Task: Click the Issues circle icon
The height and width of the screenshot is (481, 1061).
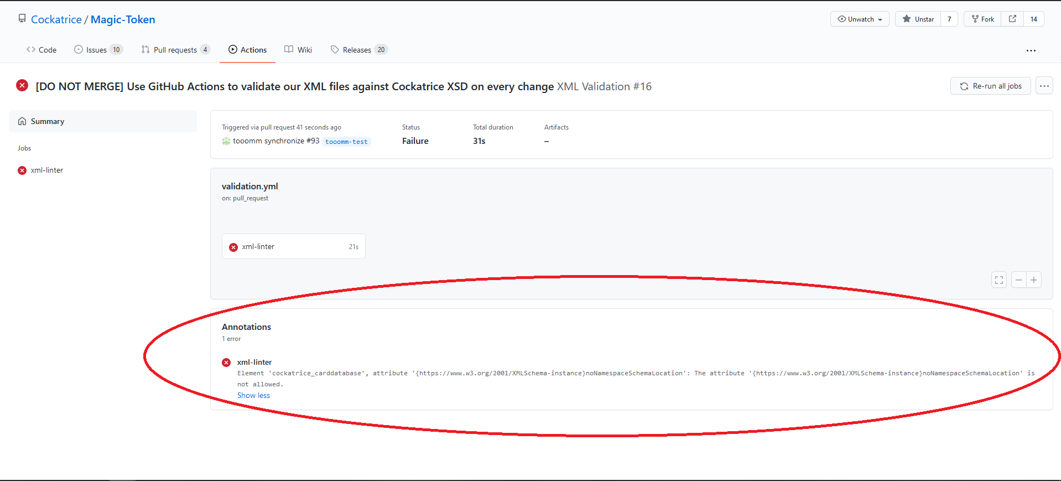Action: pyautogui.click(x=79, y=49)
